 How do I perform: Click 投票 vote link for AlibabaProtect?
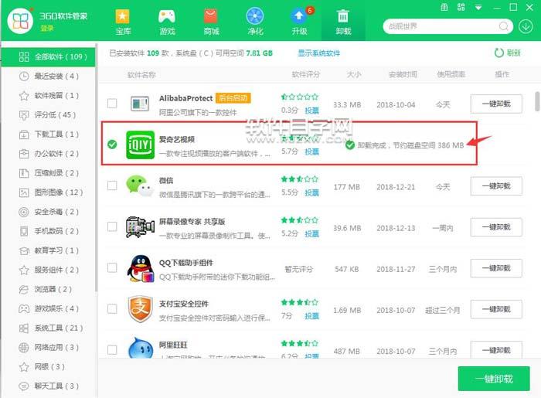312,111
